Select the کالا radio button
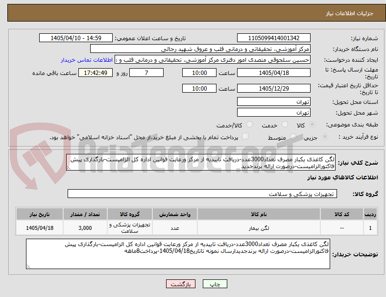 [312, 124]
